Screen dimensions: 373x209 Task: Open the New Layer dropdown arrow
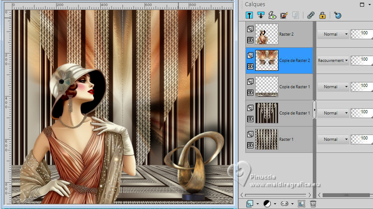point(257,204)
